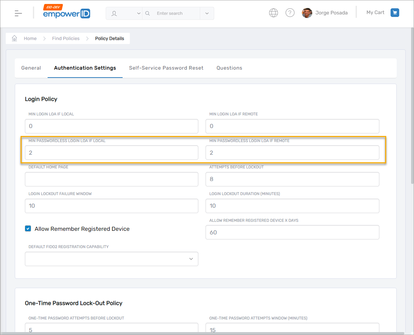
Task: Switch to the General tab
Action: (31, 68)
